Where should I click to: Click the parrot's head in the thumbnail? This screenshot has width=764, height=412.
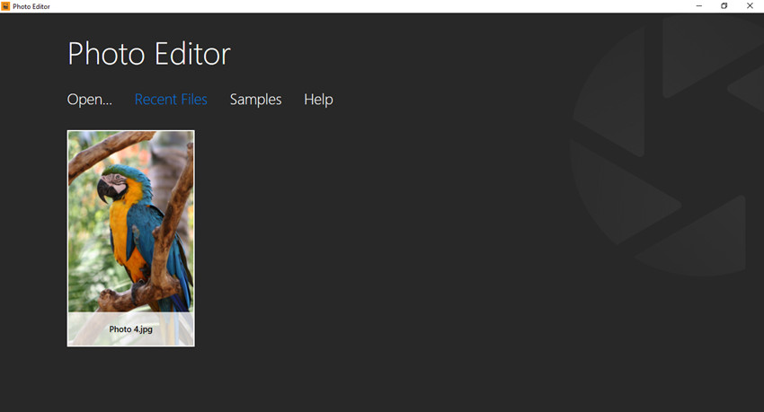coord(120,177)
